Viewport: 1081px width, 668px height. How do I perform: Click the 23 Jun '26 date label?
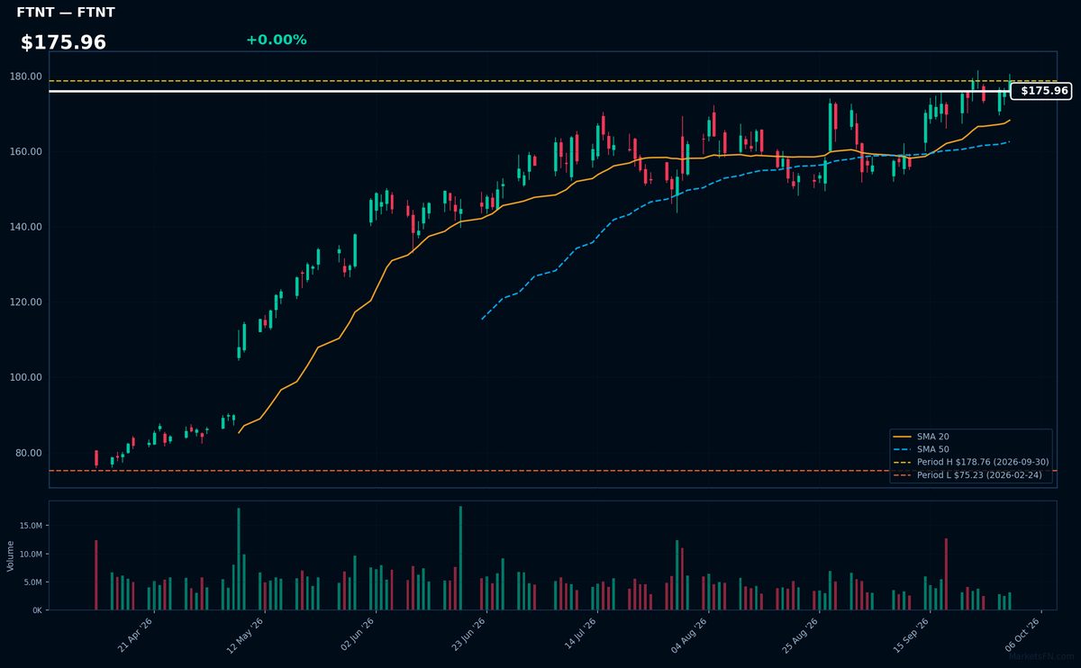click(468, 635)
